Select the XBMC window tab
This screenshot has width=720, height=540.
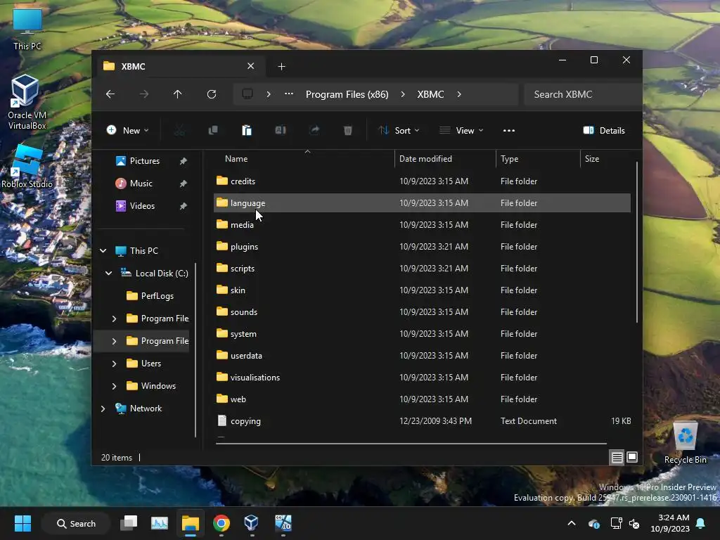pyautogui.click(x=180, y=67)
